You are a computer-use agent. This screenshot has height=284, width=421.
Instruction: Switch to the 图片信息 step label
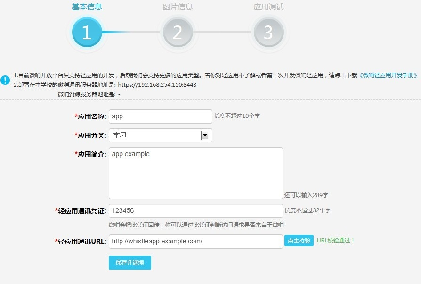point(178,7)
